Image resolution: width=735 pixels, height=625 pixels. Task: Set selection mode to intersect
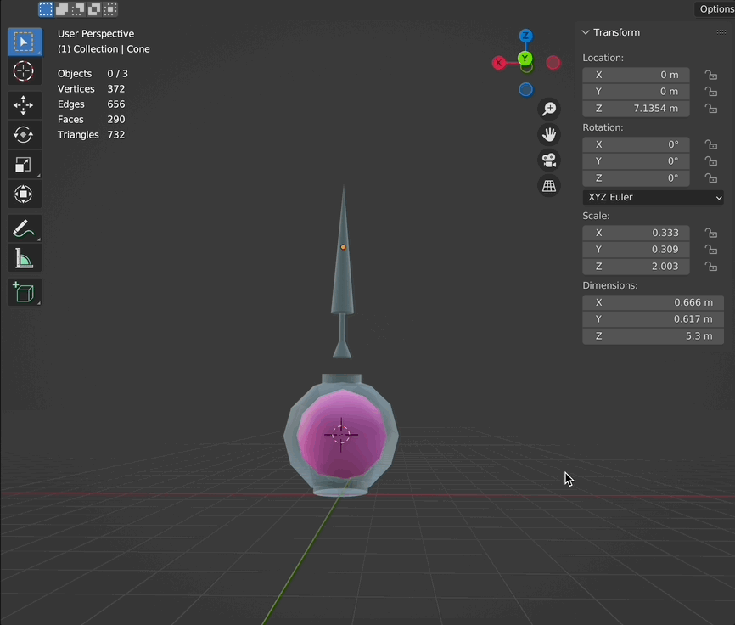coord(109,9)
